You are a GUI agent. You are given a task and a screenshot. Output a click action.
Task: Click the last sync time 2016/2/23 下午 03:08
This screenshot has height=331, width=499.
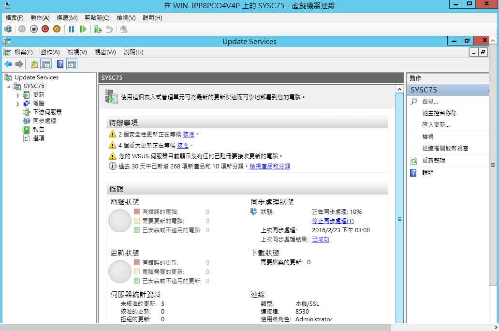341,230
